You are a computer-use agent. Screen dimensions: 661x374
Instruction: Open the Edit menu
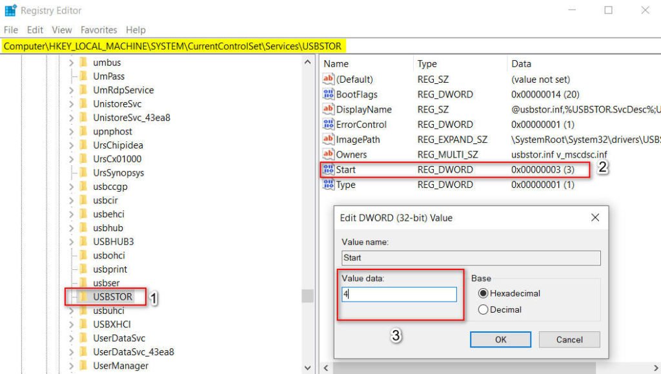34,30
